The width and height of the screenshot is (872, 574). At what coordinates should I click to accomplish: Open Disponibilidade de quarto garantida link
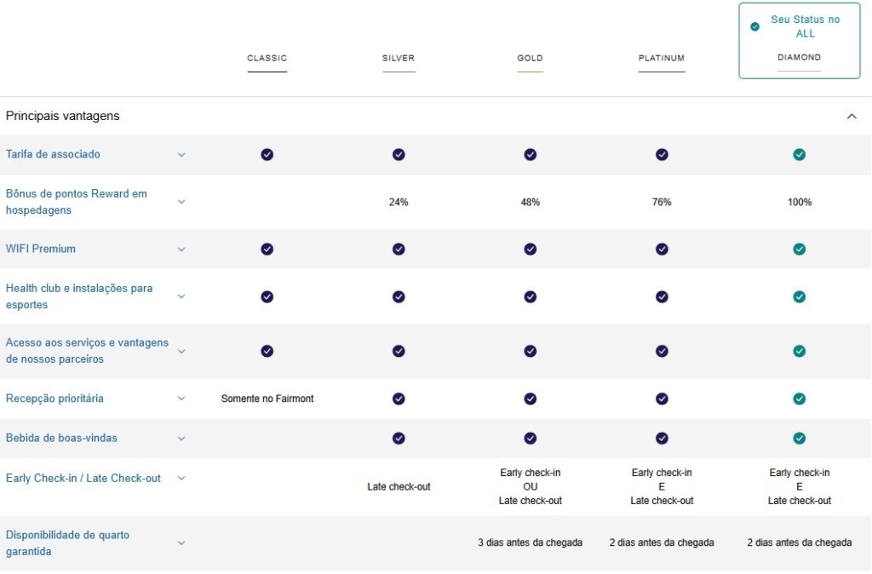(67, 543)
